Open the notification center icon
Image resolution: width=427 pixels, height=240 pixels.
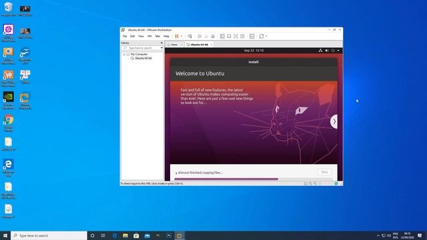click(420, 235)
